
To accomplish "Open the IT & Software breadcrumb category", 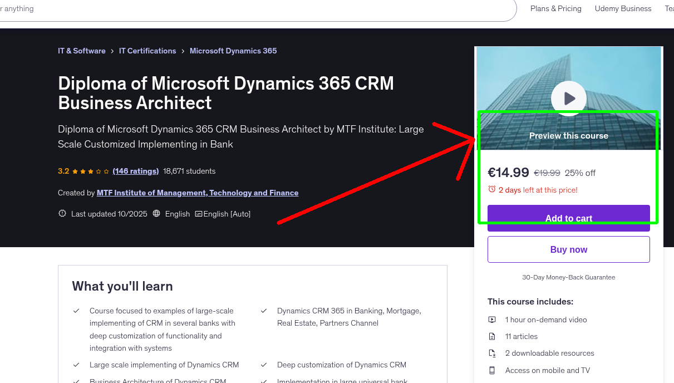I will [81, 51].
